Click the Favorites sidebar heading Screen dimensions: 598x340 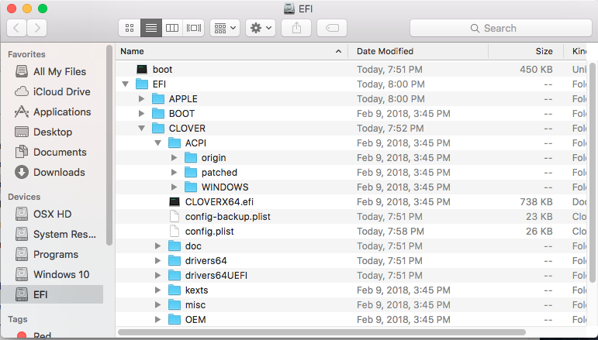(26, 54)
